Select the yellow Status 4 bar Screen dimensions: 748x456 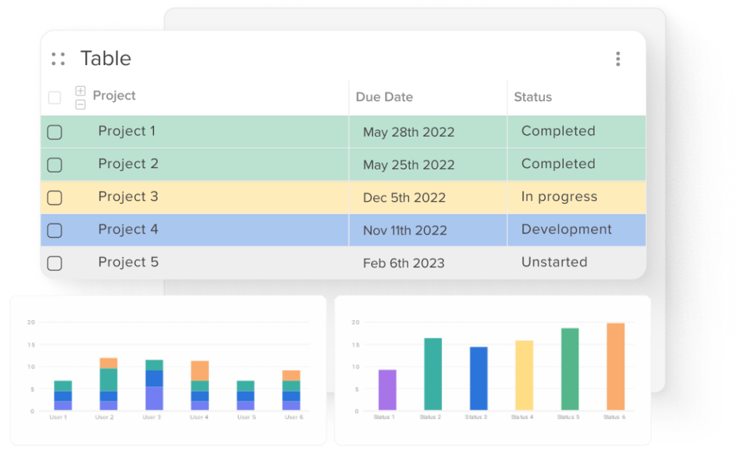point(524,376)
